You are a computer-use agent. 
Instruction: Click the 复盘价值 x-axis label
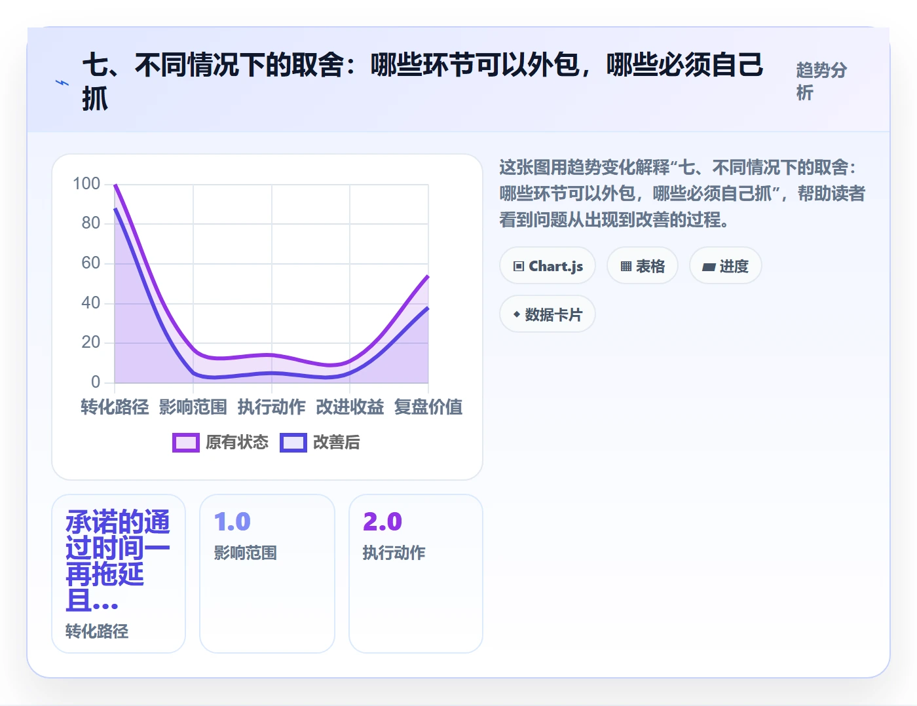[428, 407]
